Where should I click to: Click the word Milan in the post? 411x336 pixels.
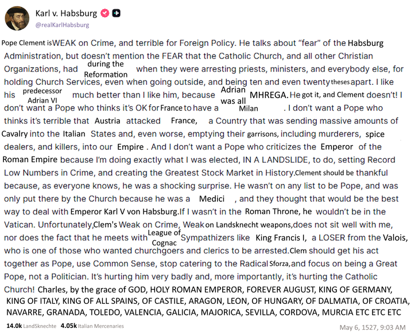point(249,108)
